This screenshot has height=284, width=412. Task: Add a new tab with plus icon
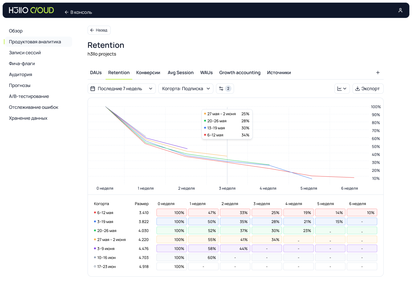[x=378, y=73]
